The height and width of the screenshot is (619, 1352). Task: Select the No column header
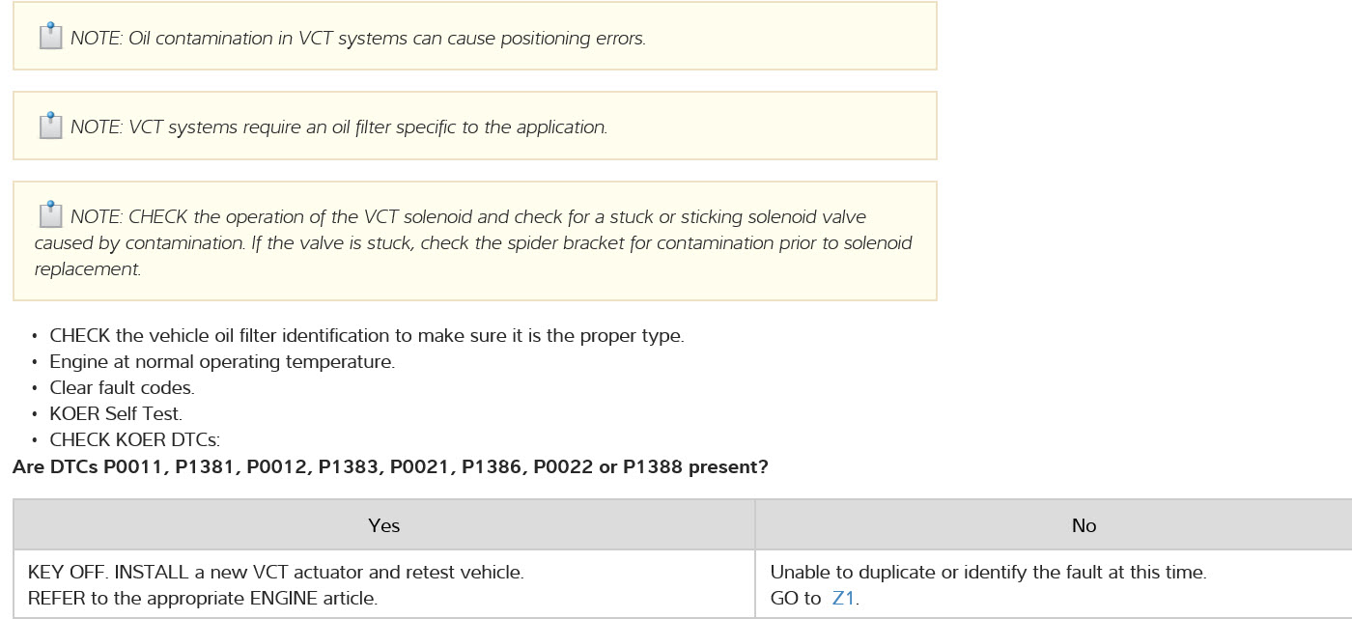click(1084, 525)
